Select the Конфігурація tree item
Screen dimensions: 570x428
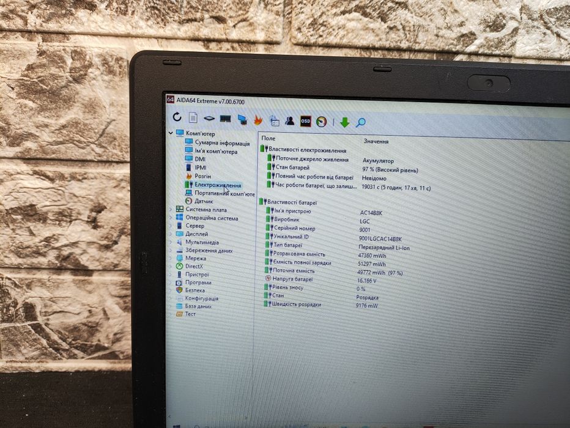coord(202,298)
